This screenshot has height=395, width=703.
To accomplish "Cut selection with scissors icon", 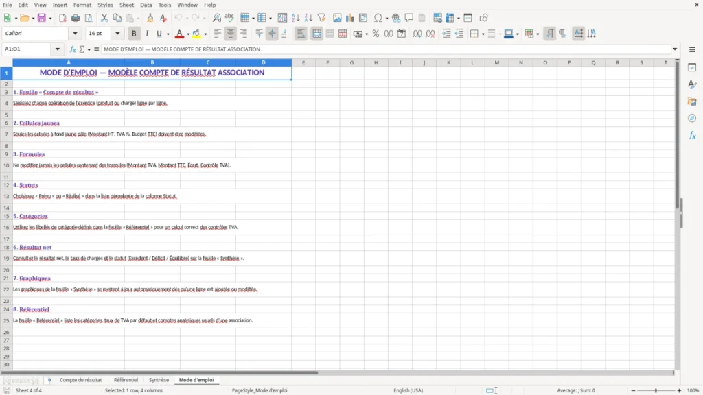I will [104, 18].
